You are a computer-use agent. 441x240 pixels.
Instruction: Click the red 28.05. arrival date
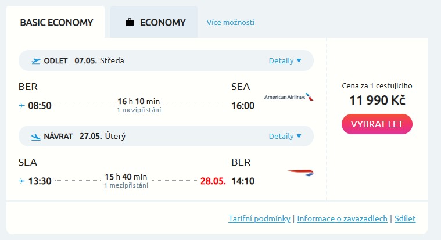[212, 181]
